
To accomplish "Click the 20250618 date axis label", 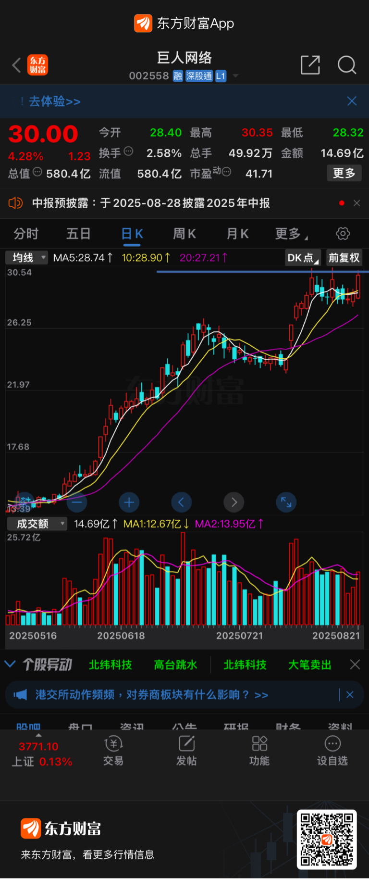I will pos(121,636).
